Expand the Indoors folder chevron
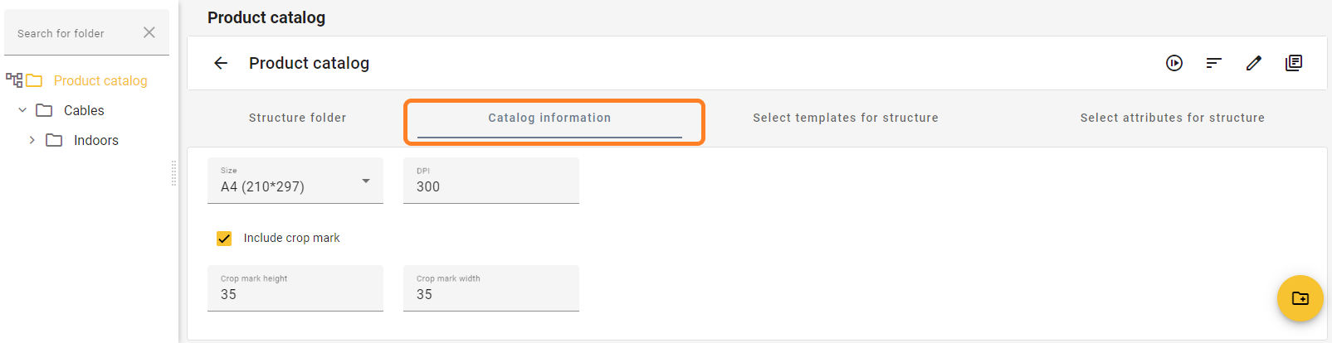Screen dimensions: 1332x343 32,140
